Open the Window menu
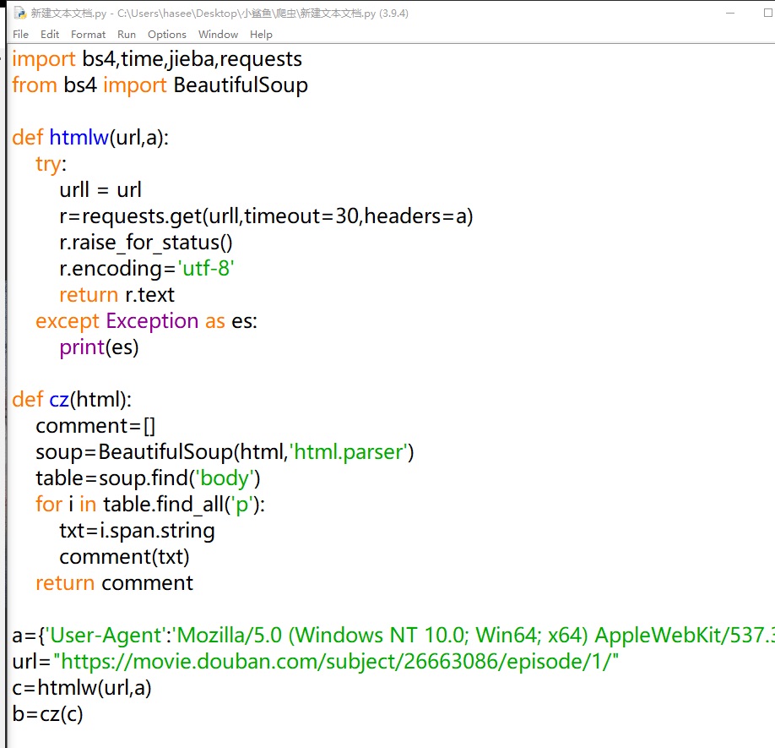 218,35
